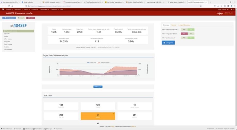Open Analytics in the sidebar
The width and height of the screenshot is (237, 130).
(x=7, y=47)
